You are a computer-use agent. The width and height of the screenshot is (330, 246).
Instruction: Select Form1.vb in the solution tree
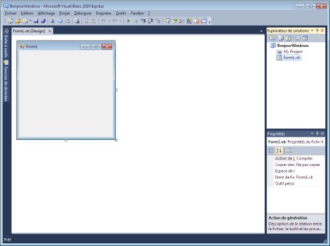click(x=291, y=58)
